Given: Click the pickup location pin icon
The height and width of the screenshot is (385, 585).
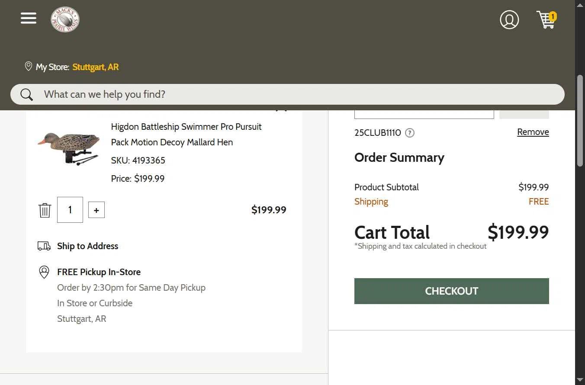Looking at the screenshot, I should click(44, 272).
